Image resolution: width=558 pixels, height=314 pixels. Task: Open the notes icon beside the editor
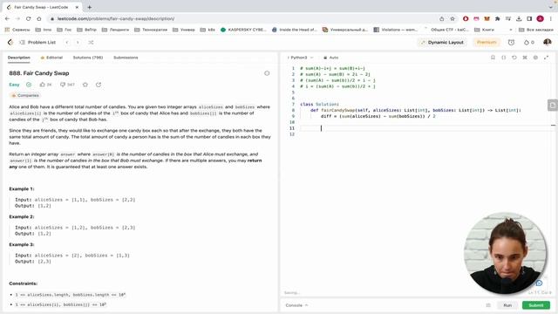pyautogui.click(x=552, y=106)
